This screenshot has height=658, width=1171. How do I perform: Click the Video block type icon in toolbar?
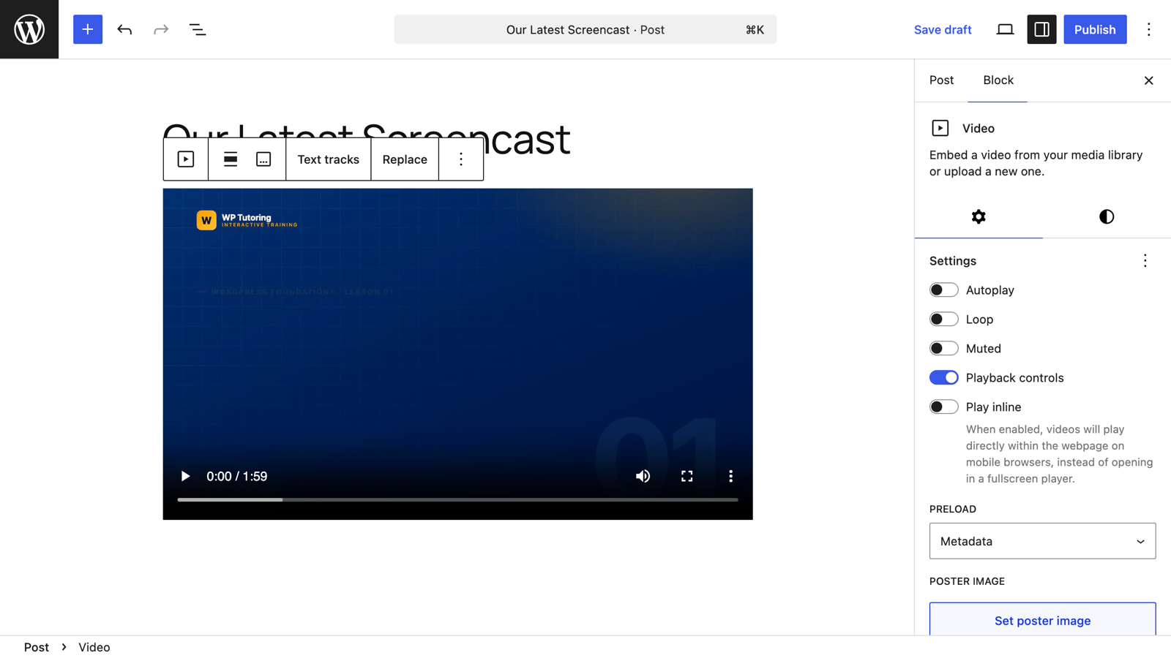point(186,159)
